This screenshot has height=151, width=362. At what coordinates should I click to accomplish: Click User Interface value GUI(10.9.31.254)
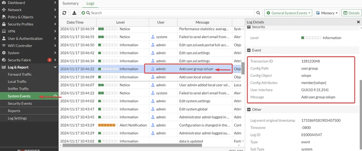(315, 90)
